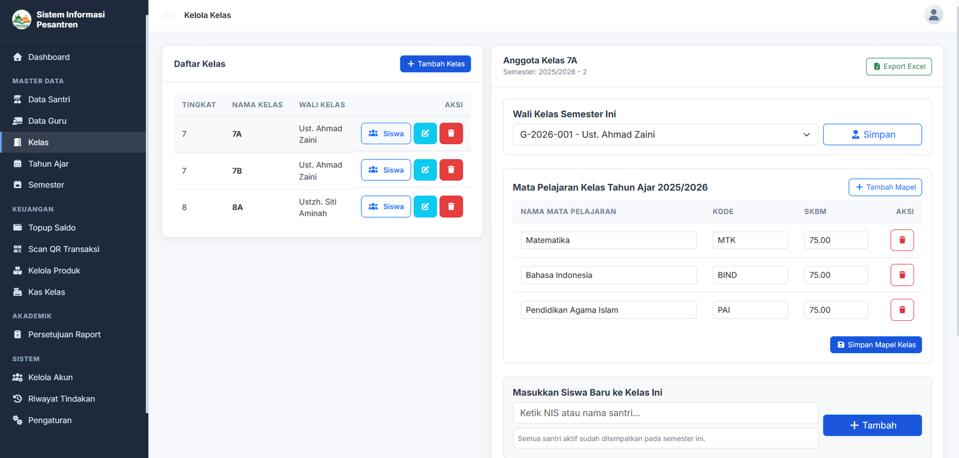Open Topup Saldo

click(x=73, y=228)
